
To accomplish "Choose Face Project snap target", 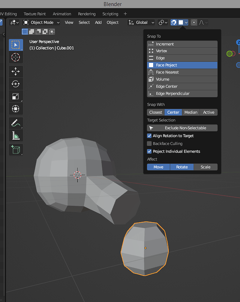I will pos(182,65).
